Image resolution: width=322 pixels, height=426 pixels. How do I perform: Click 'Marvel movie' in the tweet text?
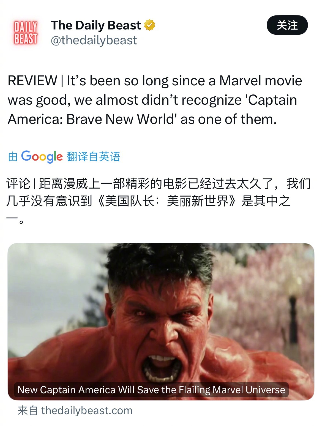tap(261, 81)
